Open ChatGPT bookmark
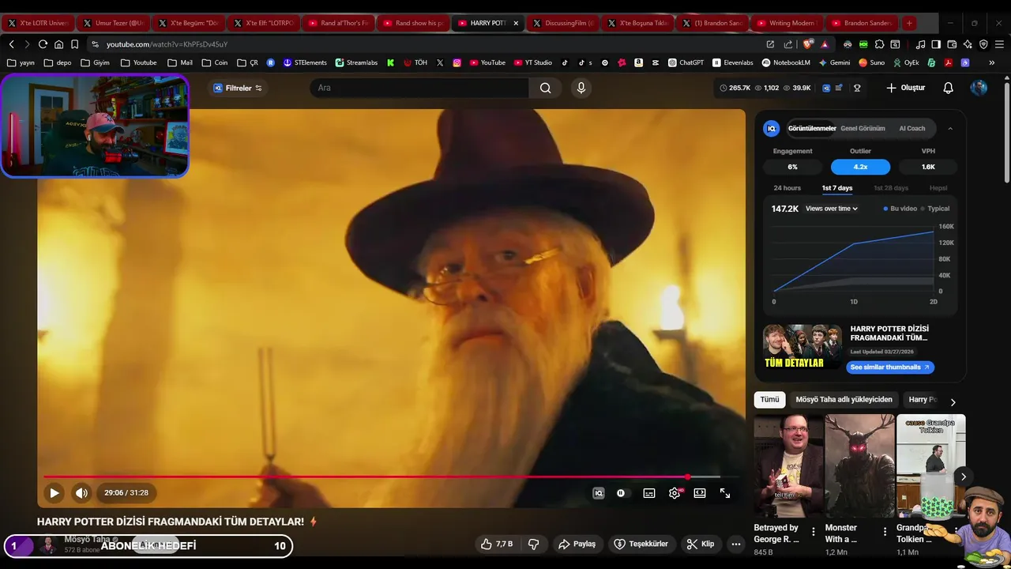Screen dimensions: 1011x569 click(x=686, y=62)
